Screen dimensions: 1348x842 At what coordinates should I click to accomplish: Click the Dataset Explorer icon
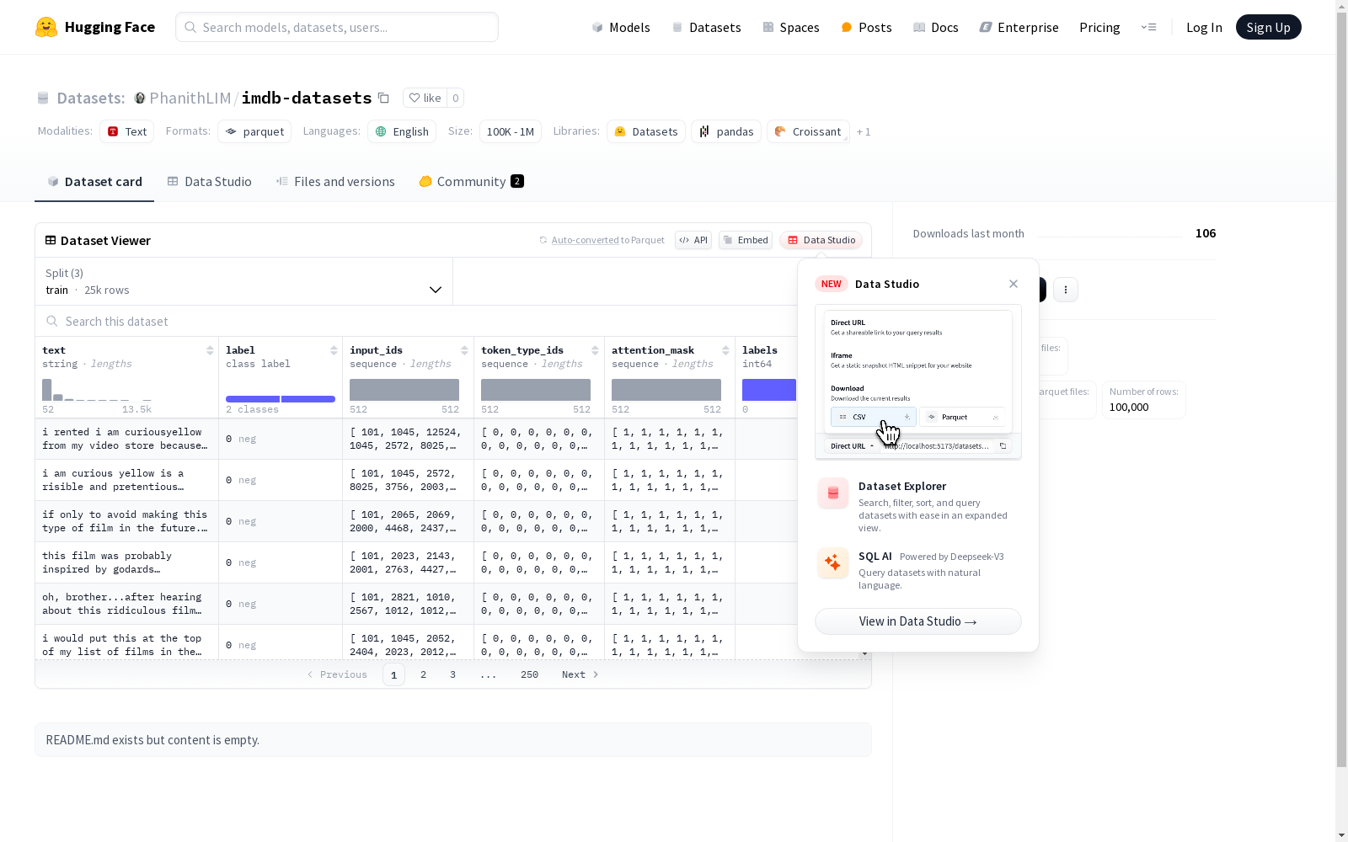[833, 493]
